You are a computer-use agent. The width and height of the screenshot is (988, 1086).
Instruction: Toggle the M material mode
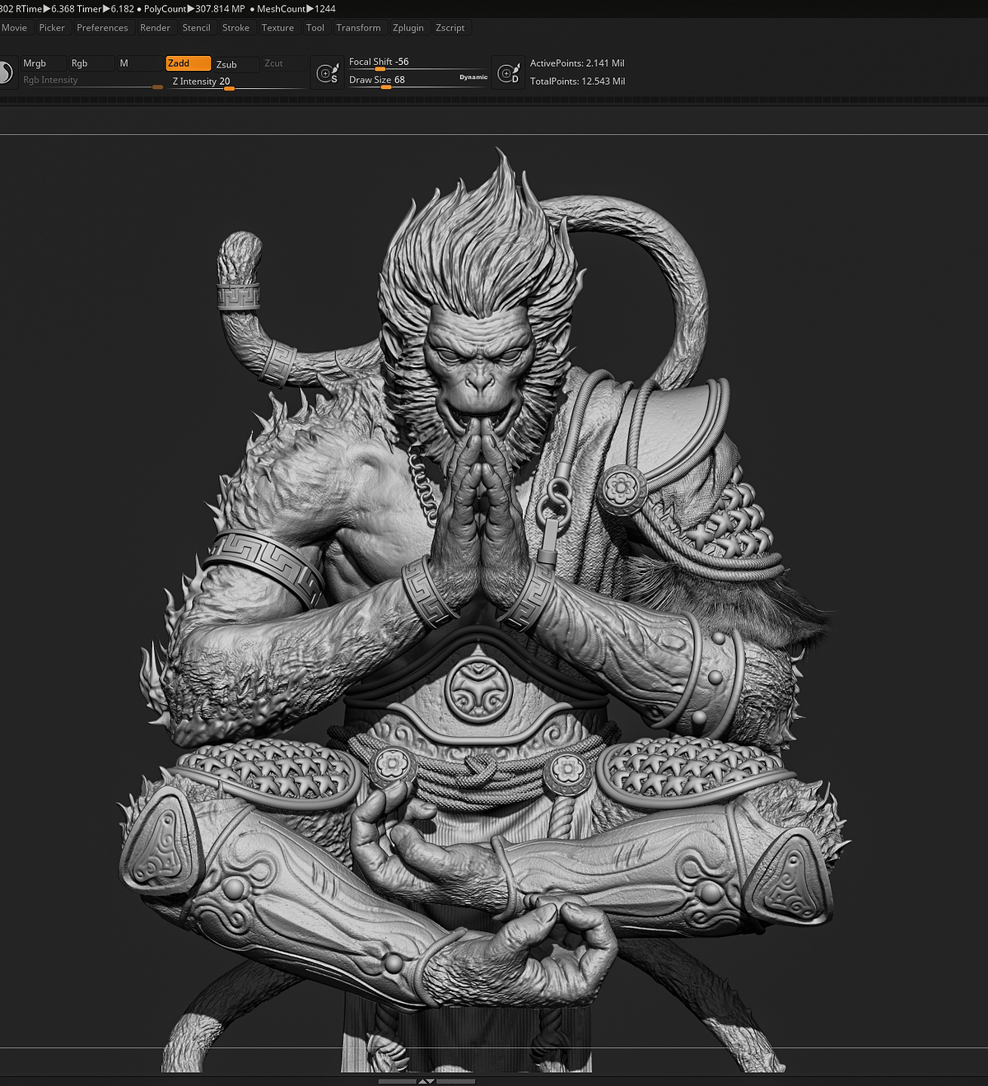coord(139,63)
